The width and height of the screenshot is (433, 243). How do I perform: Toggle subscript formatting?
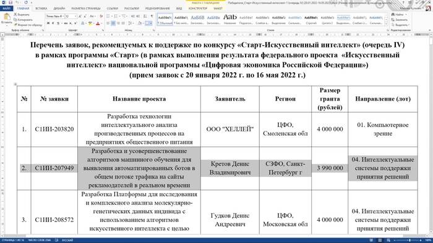(x=71, y=23)
